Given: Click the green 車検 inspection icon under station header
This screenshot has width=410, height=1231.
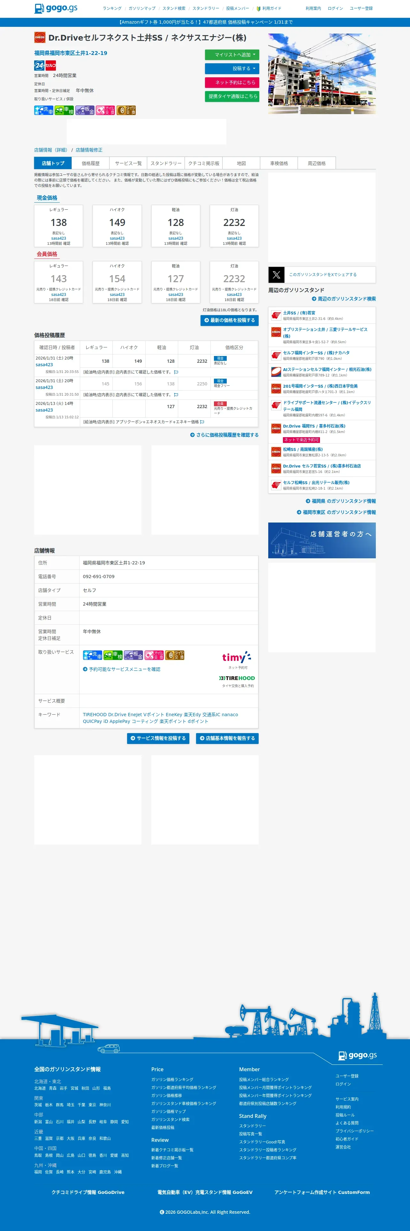Looking at the screenshot, I should pyautogui.click(x=64, y=110).
